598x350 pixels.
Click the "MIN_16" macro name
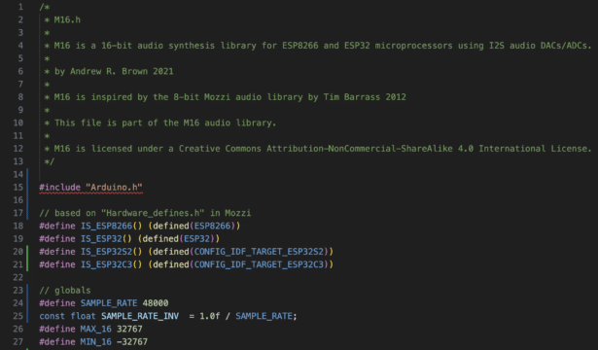point(95,342)
